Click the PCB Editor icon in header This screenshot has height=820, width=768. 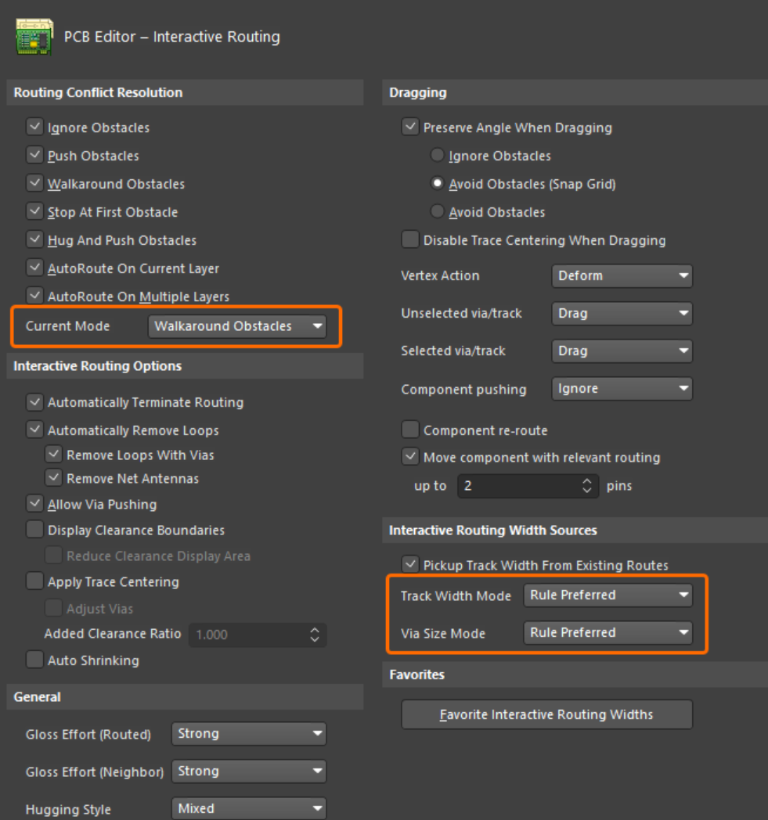(33, 36)
